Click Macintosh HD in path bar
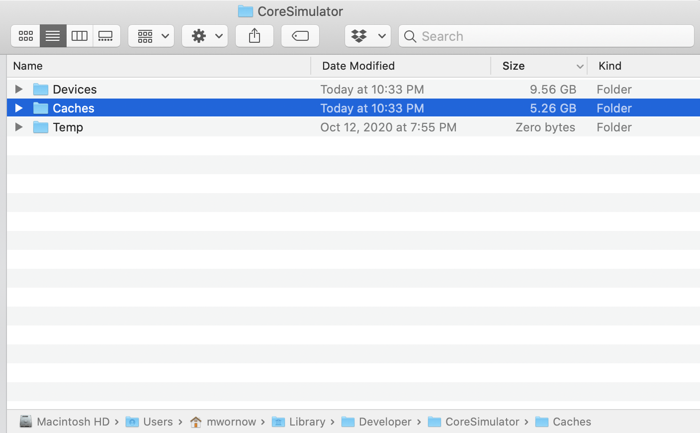The width and height of the screenshot is (700, 433). pos(73,422)
